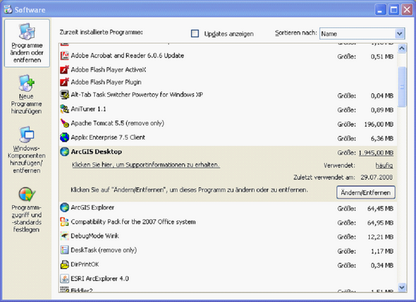Click the Ändern/Entfernen button
Screen dimensions: 416x302
point(366,192)
